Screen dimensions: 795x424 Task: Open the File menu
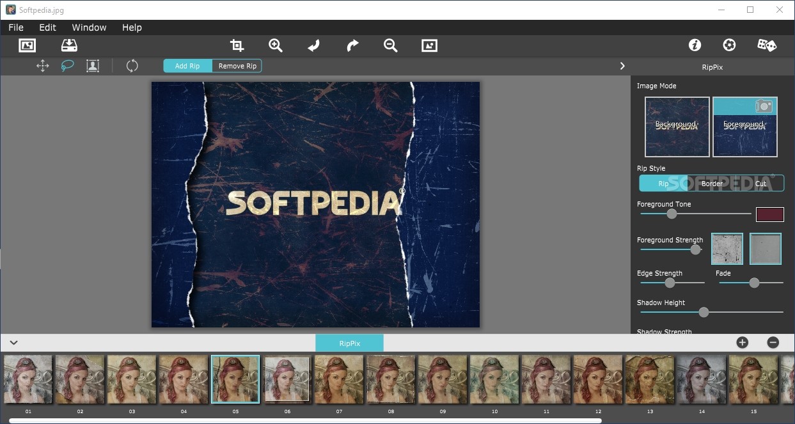coord(16,27)
